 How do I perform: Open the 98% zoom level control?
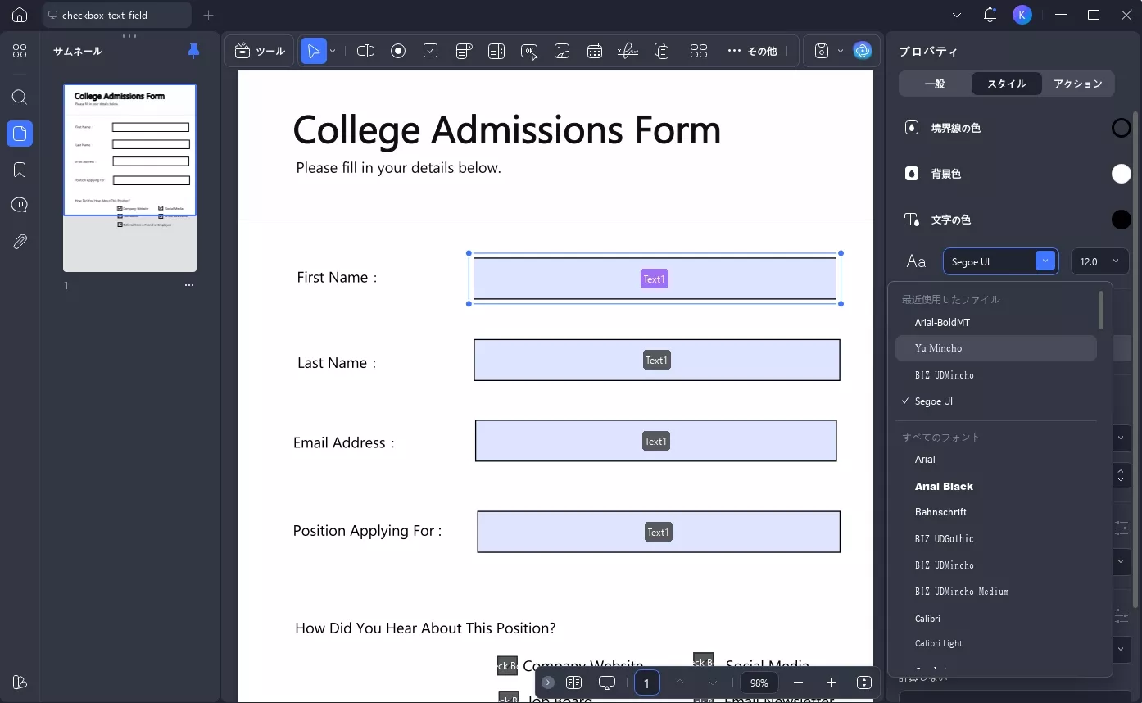tap(759, 683)
